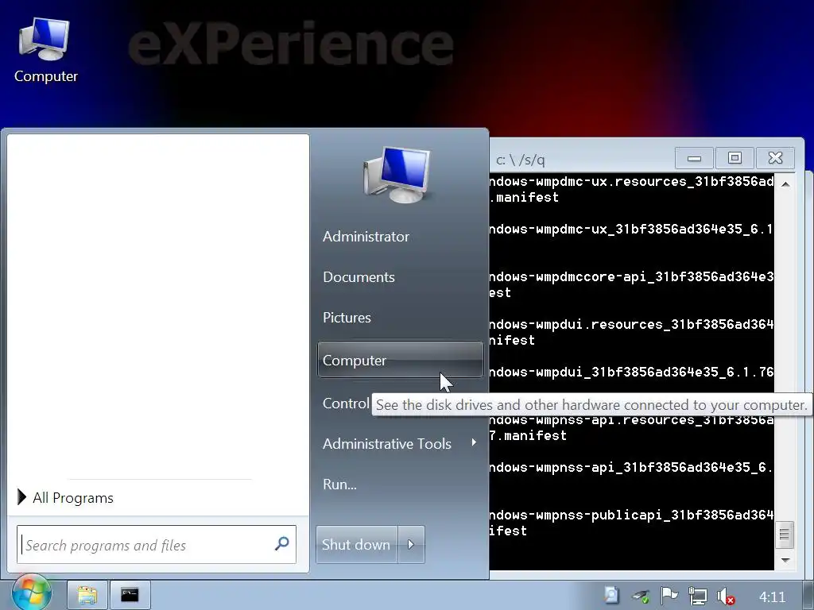
Task: Click the console scrollbar thumb
Action: click(785, 535)
